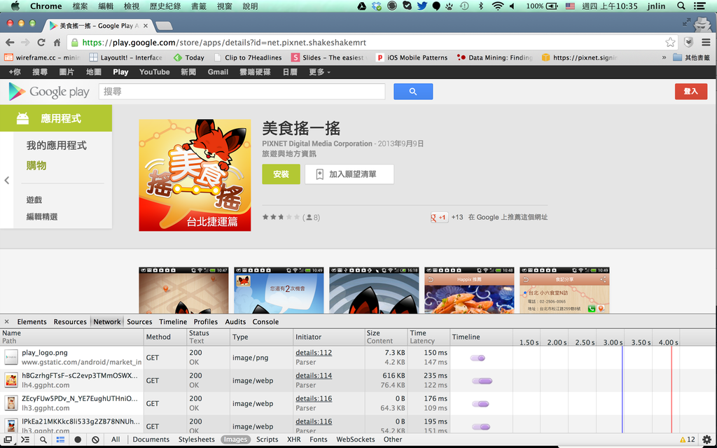Open the 其他書籤 bookmarks folder
Viewport: 717px width, 448px height.
pos(691,57)
